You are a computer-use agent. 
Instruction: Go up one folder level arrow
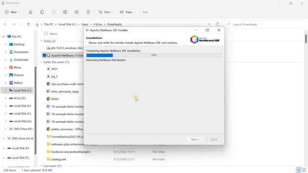click(x=28, y=25)
